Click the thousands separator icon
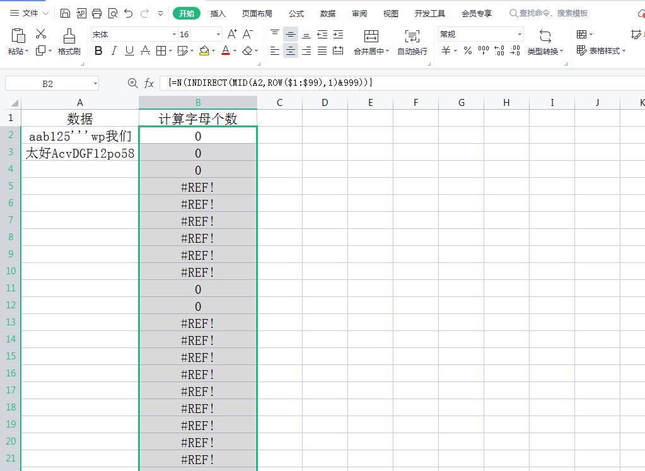The image size is (645, 471). tap(484, 50)
